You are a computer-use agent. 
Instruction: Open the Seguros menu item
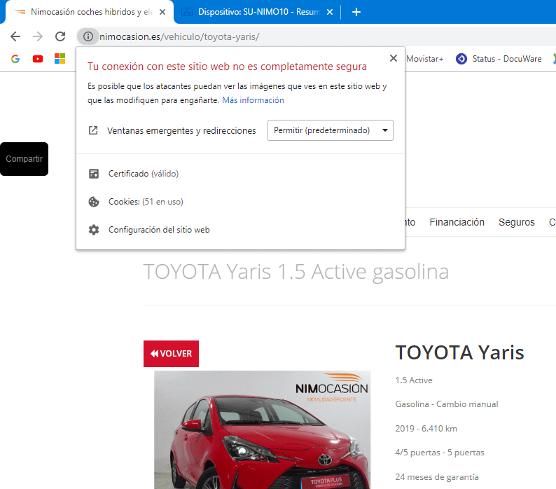click(x=516, y=222)
